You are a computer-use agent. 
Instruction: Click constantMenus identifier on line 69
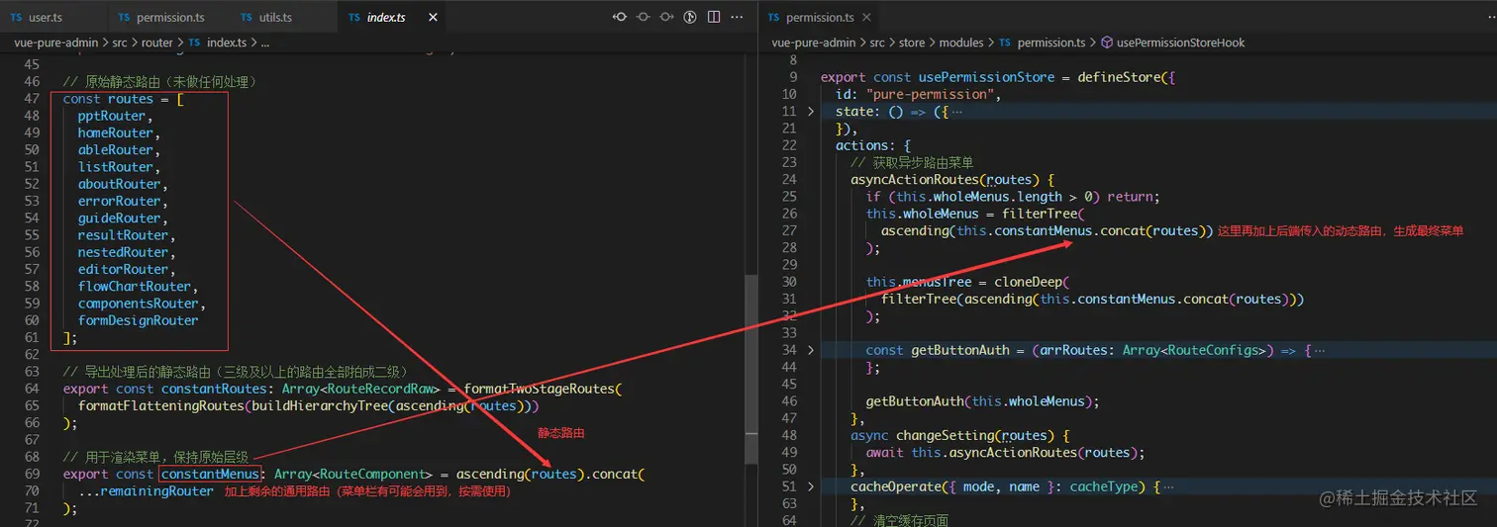point(211,475)
